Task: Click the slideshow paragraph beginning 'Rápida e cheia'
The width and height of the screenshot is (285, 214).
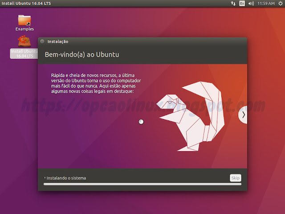Action: tap(96, 83)
